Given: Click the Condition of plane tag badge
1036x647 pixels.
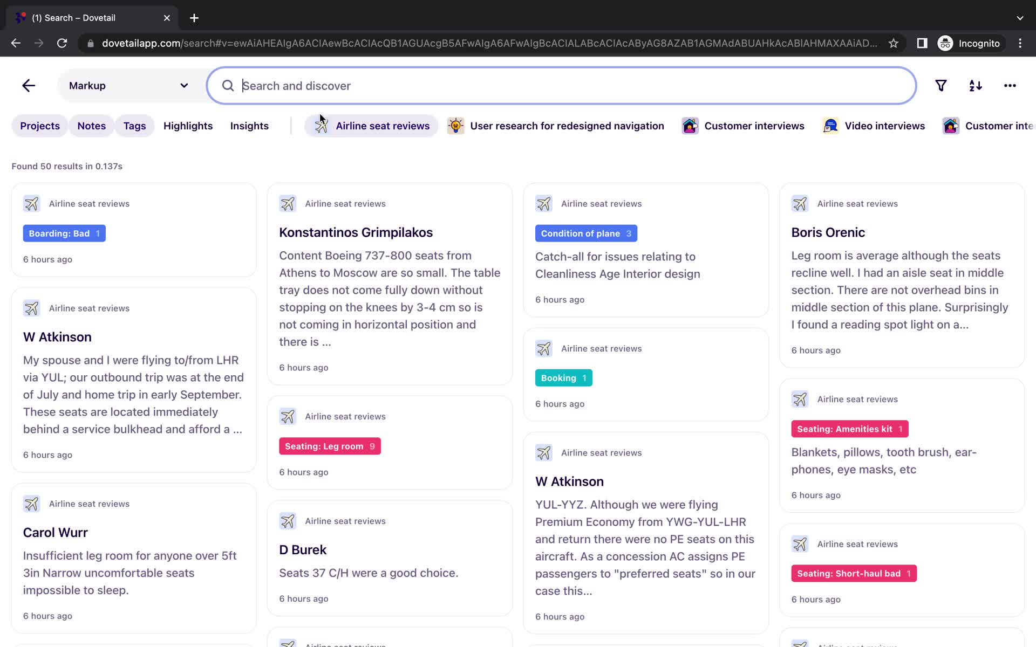Looking at the screenshot, I should tap(585, 232).
